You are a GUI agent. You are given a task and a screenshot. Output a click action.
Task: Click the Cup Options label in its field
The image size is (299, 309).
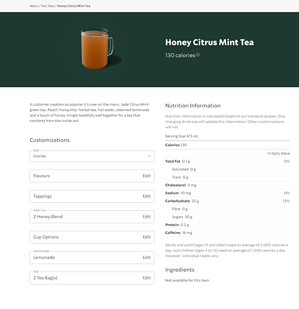click(x=46, y=237)
